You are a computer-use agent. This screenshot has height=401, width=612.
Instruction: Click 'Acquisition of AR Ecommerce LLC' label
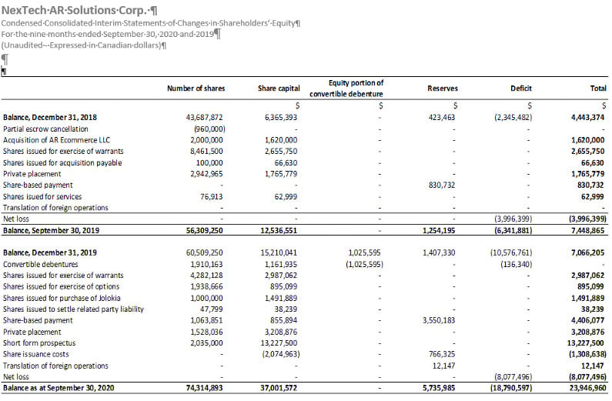[57, 140]
